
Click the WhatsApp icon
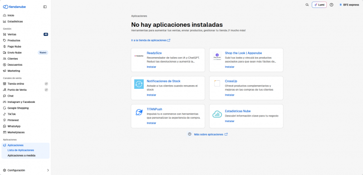point(5,126)
